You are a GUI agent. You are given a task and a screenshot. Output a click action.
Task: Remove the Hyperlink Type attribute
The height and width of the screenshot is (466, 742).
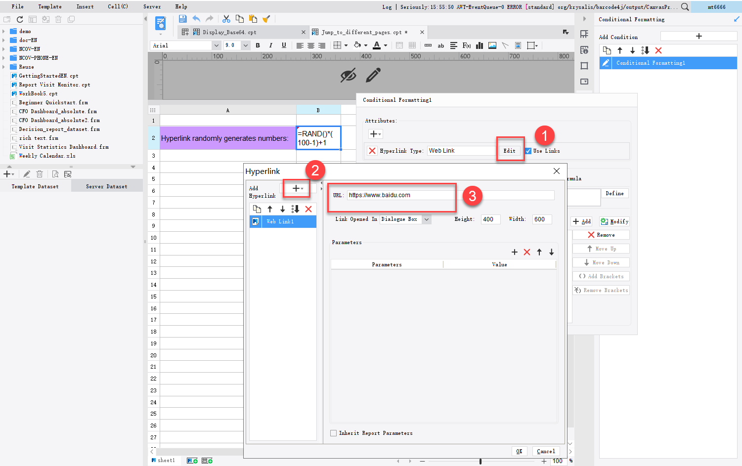372,151
